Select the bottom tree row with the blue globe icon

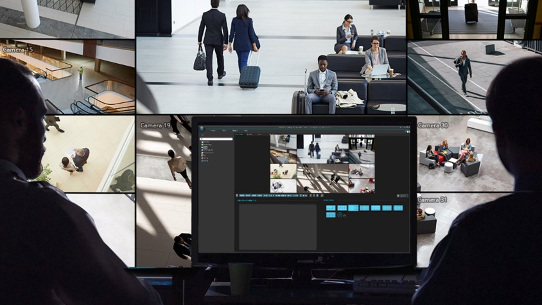(205, 161)
